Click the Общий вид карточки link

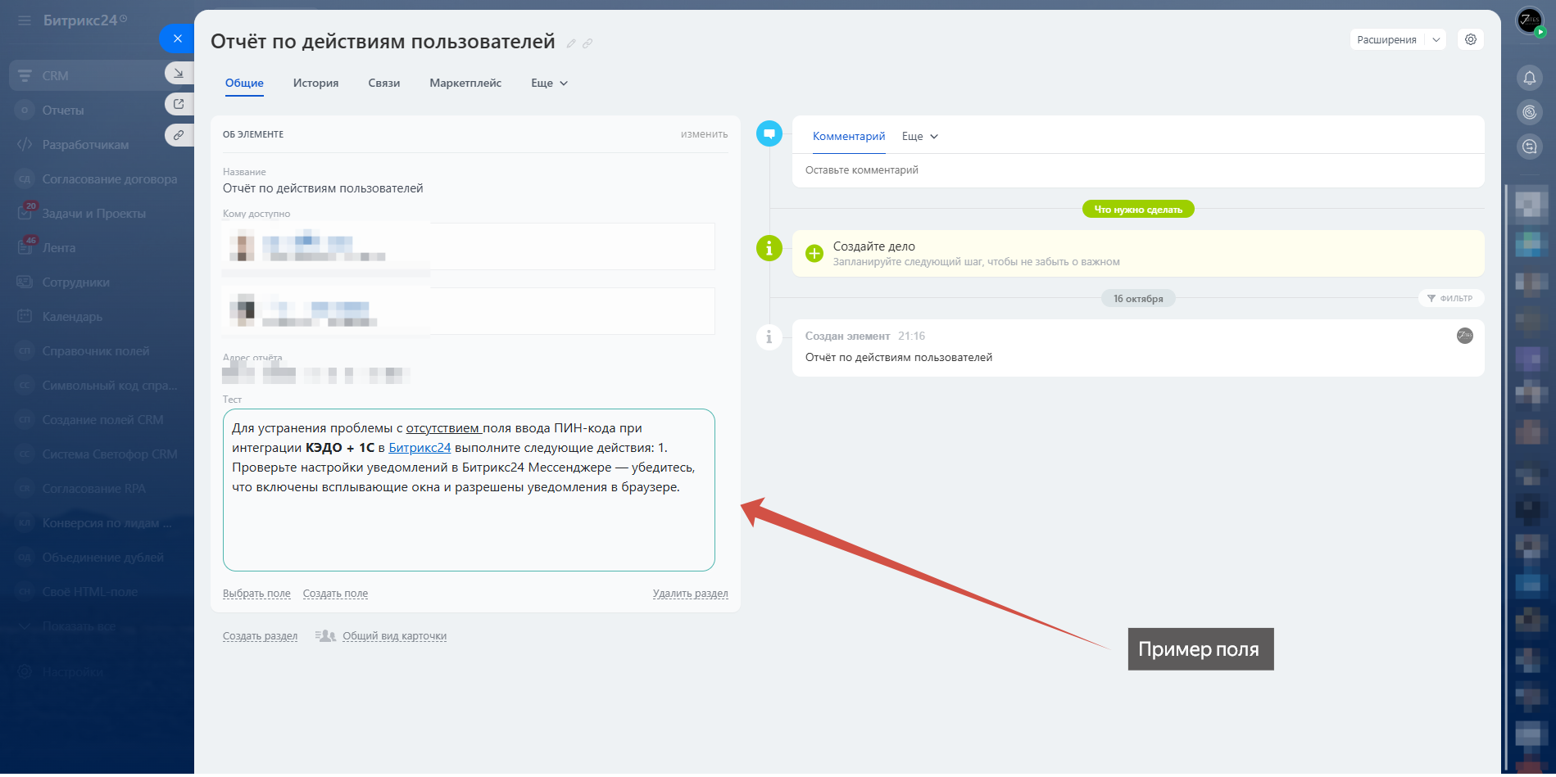[394, 636]
